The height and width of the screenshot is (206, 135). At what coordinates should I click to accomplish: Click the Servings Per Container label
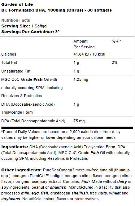click(27, 32)
